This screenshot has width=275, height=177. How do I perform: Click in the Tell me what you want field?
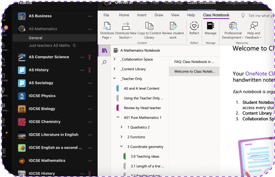point(261,16)
